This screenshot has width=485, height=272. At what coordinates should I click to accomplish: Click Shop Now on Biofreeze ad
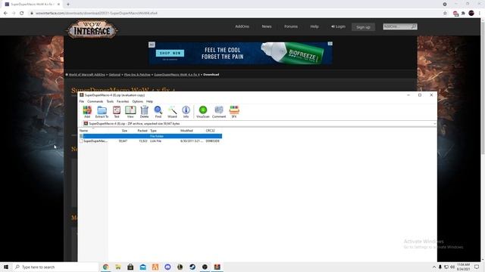click(x=170, y=53)
